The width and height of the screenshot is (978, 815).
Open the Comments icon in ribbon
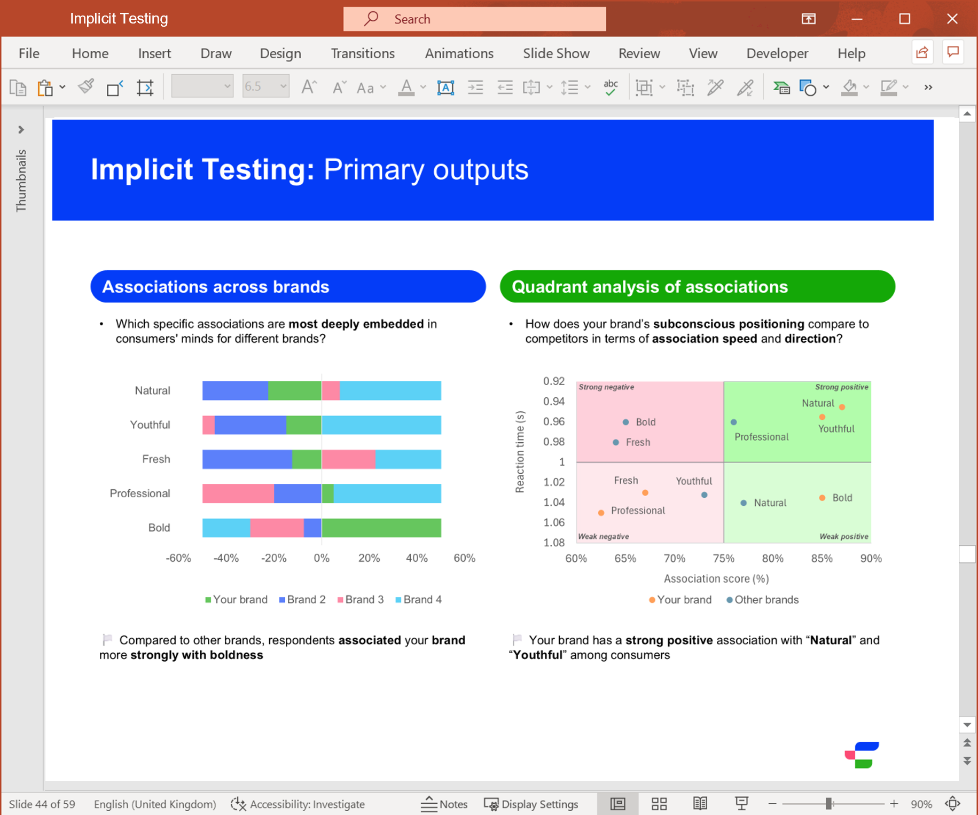coord(953,52)
